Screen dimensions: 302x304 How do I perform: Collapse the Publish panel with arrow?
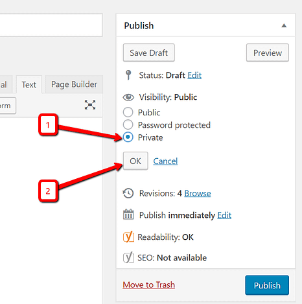click(284, 26)
